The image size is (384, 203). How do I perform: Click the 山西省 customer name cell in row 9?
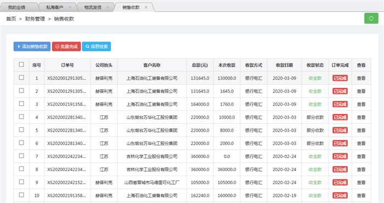[152, 183]
